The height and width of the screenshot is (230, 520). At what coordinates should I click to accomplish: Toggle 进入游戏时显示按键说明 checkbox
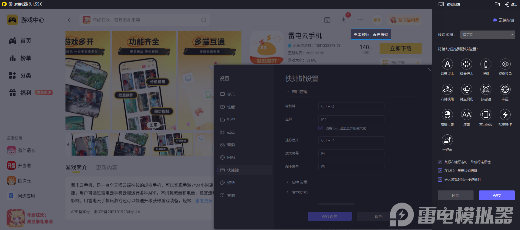coord(440,179)
